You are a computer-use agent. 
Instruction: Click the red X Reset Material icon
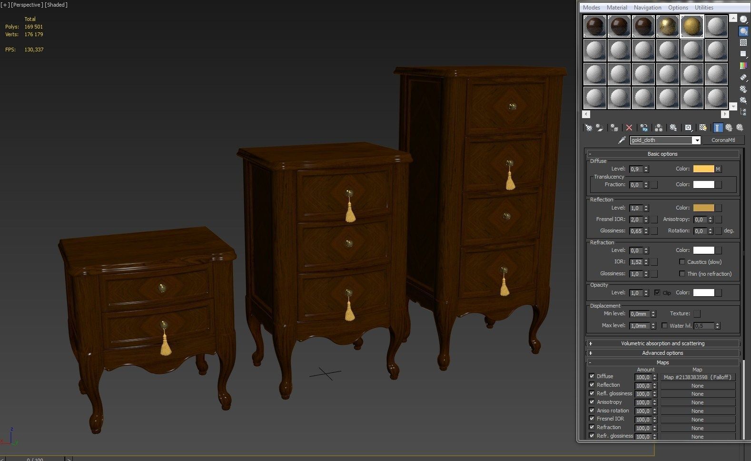click(629, 128)
